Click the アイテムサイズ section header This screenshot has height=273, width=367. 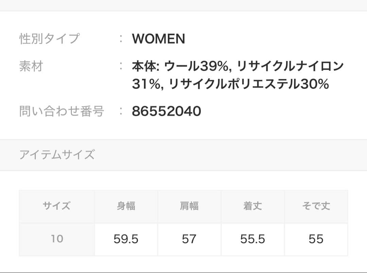57,155
